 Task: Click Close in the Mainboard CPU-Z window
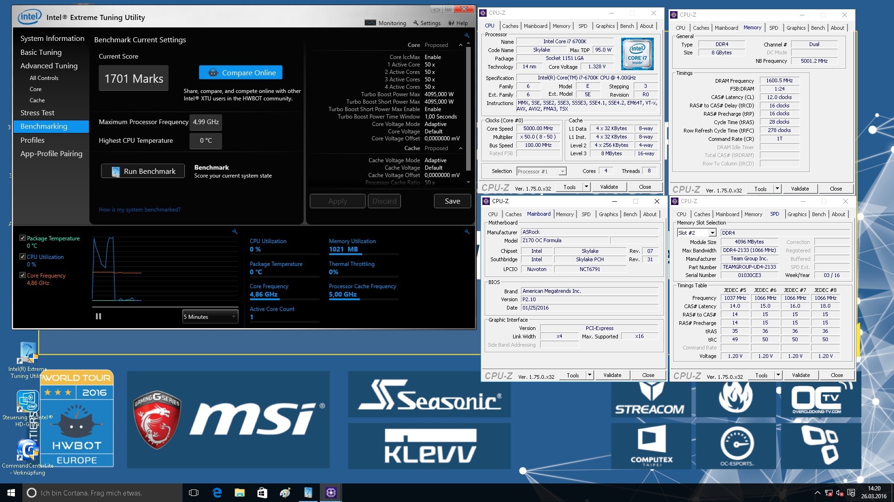[x=648, y=375]
